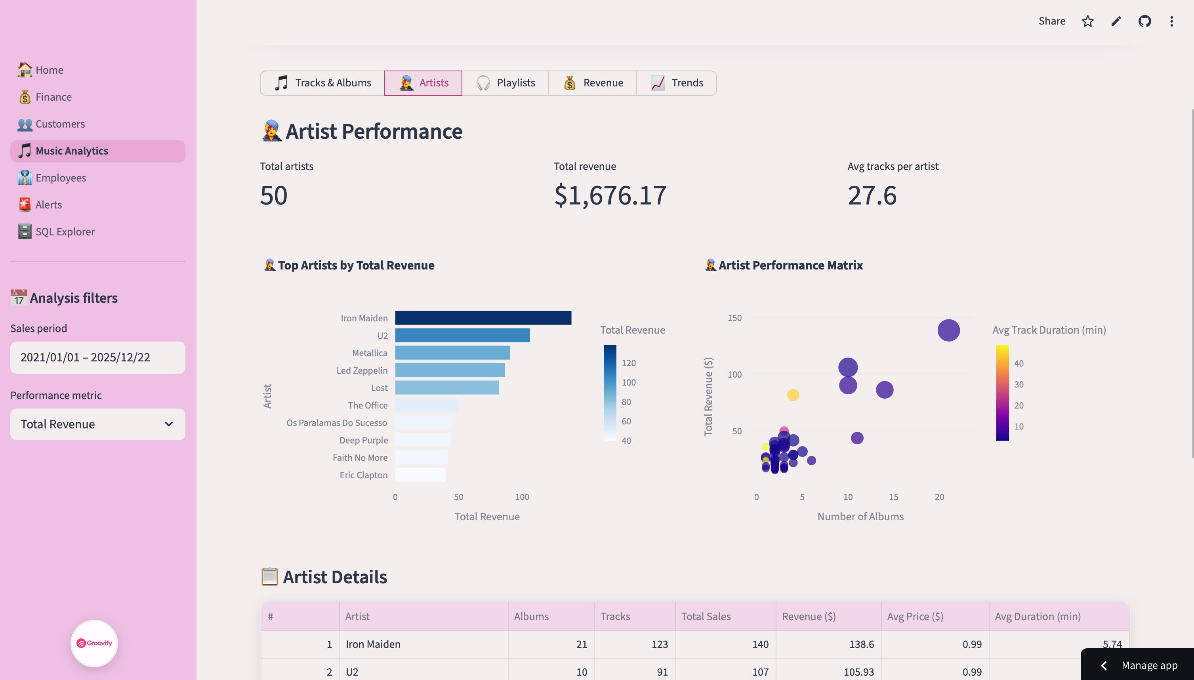Switch to the Playlists tab

[505, 83]
